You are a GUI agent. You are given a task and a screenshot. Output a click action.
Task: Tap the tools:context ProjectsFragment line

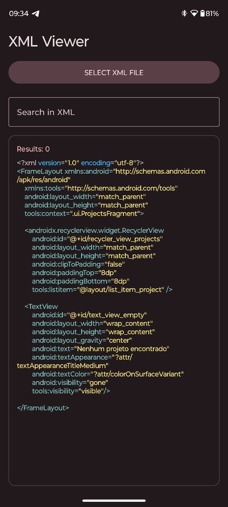click(84, 214)
